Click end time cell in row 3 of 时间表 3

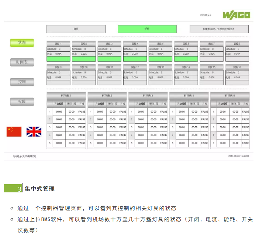point(153,127)
